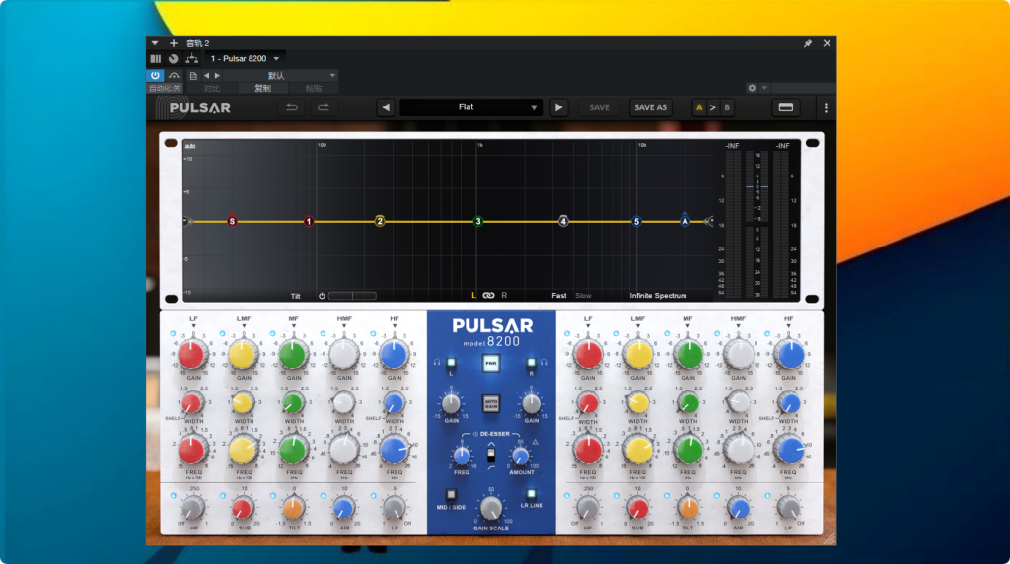Screen dimensions: 1010x564
Task: Select the A state button
Action: point(699,107)
